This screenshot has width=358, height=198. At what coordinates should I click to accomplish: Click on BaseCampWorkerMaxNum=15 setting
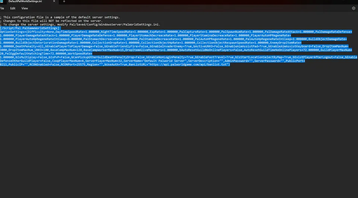coord(103,50)
